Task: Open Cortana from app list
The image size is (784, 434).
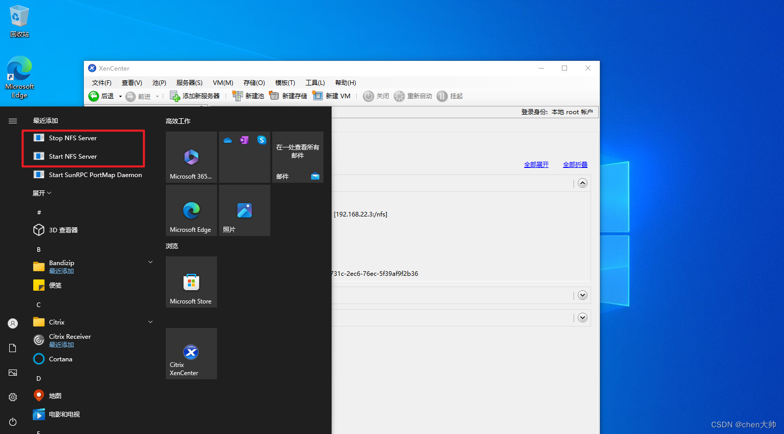Action: click(x=92, y=359)
